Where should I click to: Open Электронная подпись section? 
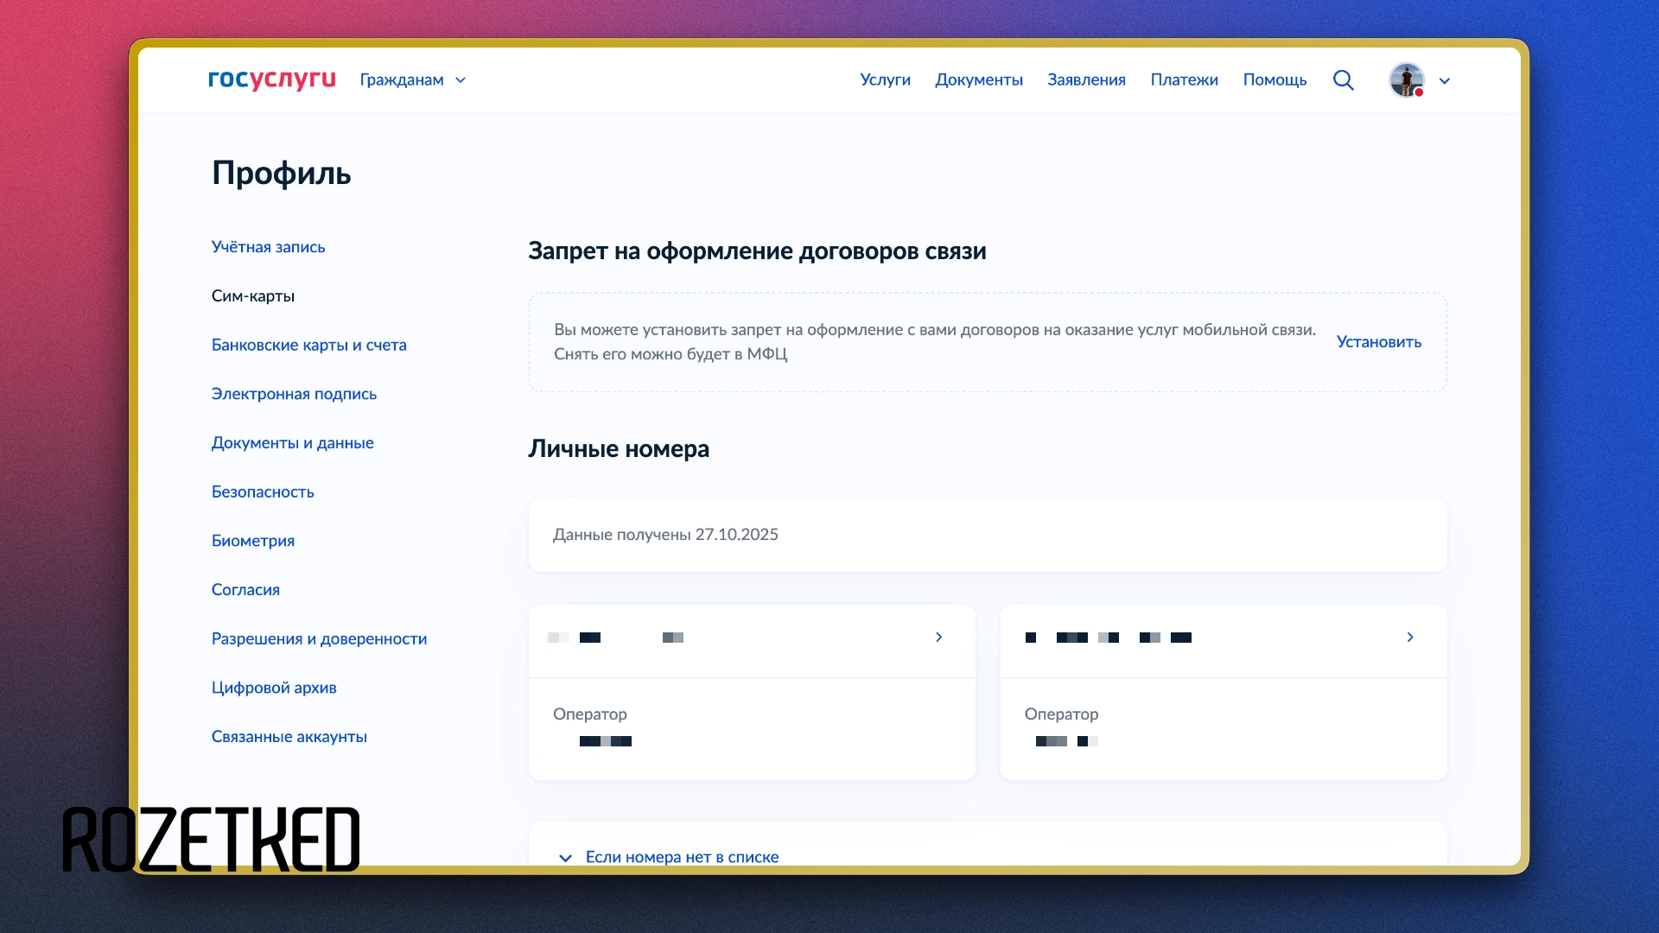tap(294, 394)
